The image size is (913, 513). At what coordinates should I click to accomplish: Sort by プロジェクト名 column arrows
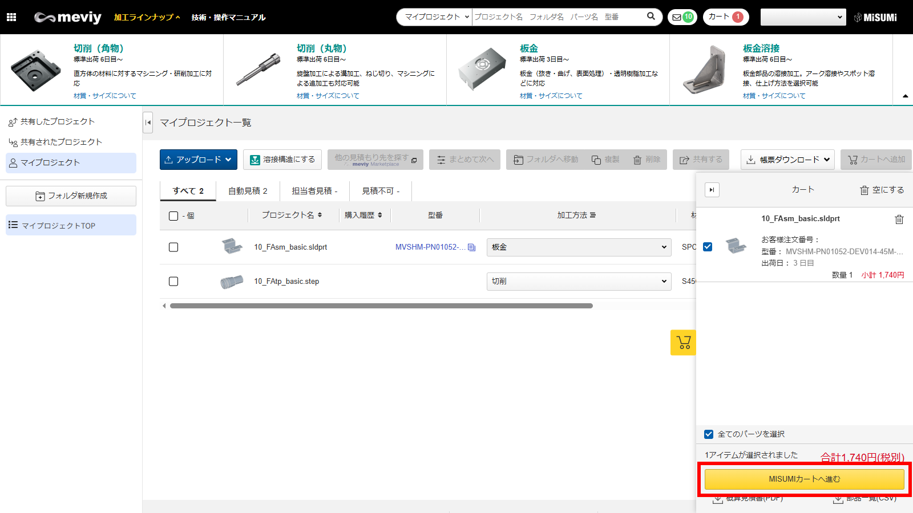pos(320,215)
